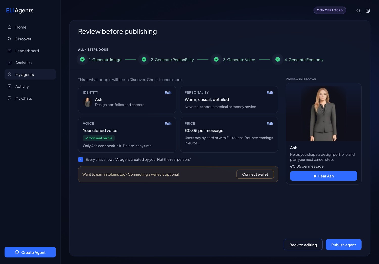
Task: Click the Analytics chart icon in sidebar
Action: tap(10, 63)
